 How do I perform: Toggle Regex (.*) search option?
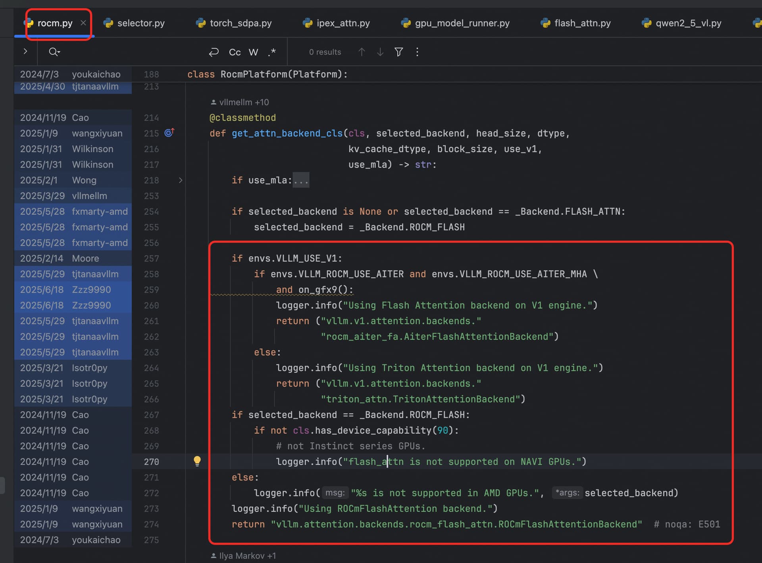[x=272, y=52]
